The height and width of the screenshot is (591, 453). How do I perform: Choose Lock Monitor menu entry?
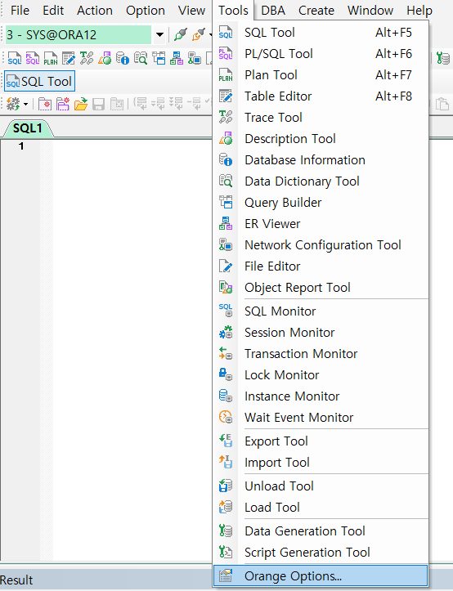tap(321, 375)
